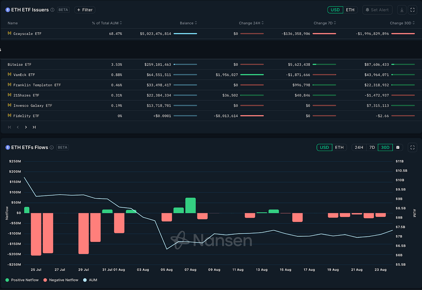Switch Flows chart to USD
The image size is (422, 290).
click(x=324, y=147)
